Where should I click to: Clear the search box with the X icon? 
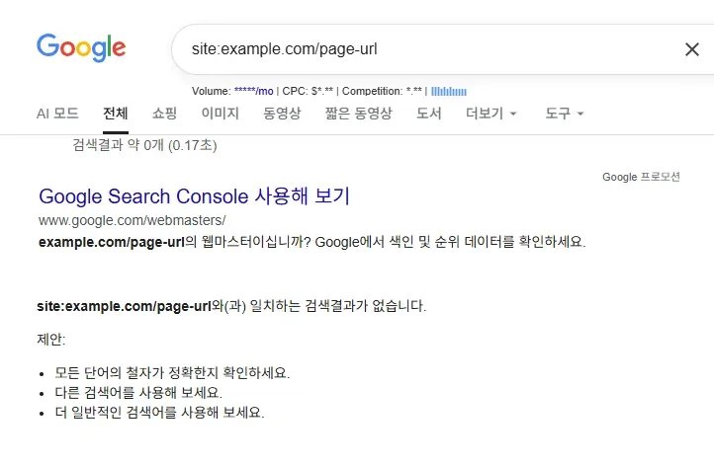[692, 49]
